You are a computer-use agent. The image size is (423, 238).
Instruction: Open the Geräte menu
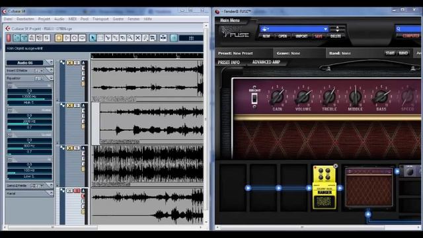tap(118, 19)
